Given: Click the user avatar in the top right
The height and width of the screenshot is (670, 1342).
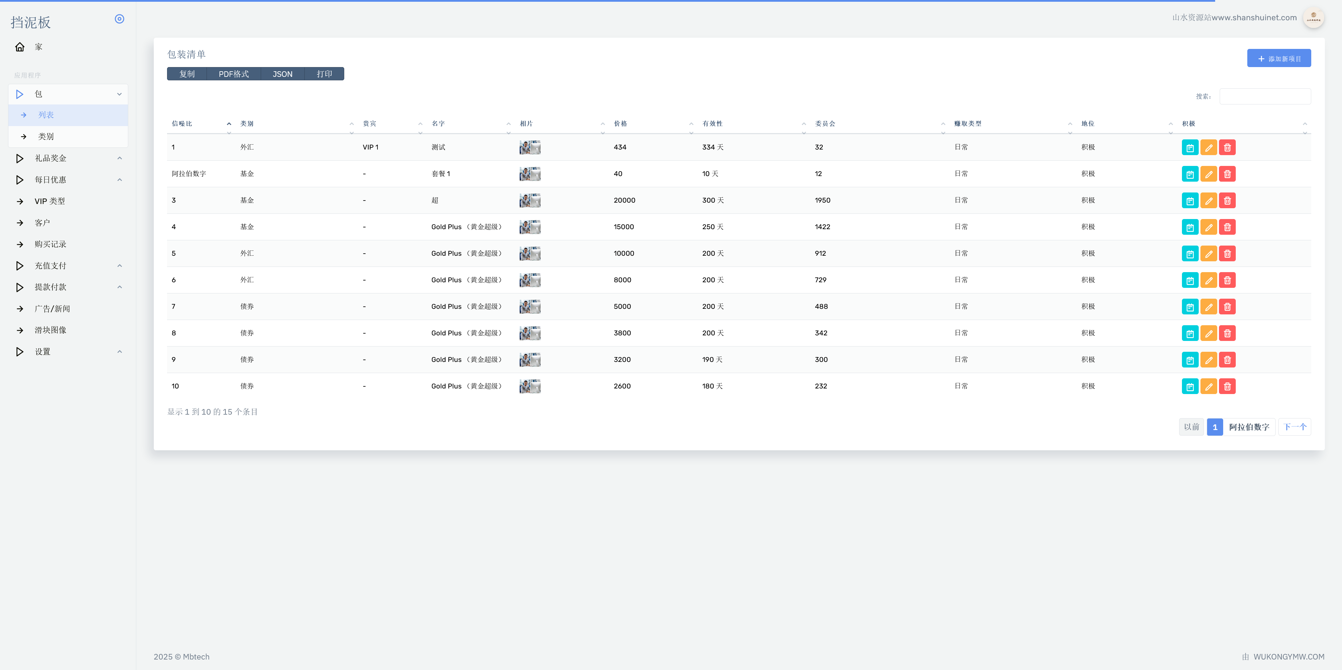Looking at the screenshot, I should point(1313,18).
